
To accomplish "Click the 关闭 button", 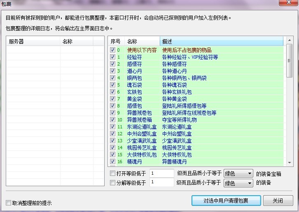I will [278, 201].
